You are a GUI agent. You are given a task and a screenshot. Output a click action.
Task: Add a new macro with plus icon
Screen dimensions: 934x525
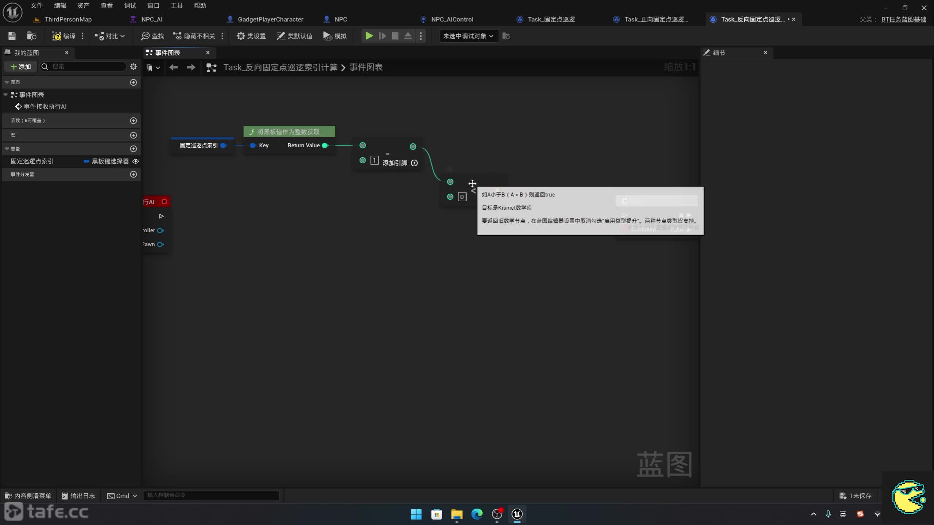134,135
